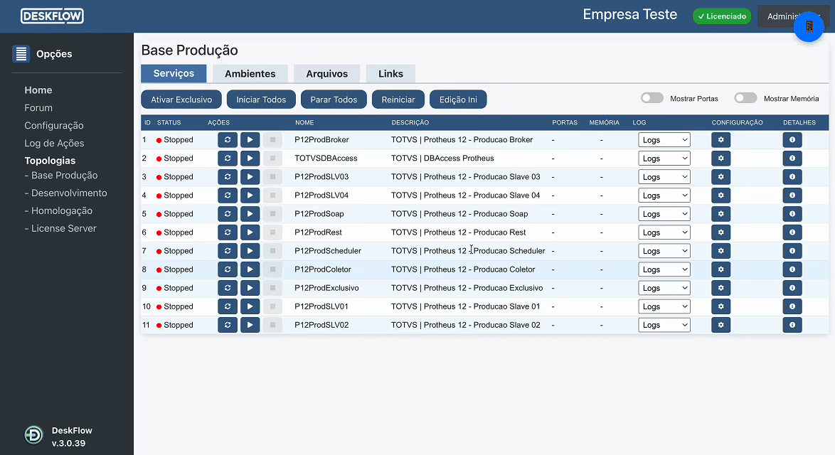Click the restart icon for P12ProdBroker
This screenshot has width=835, height=455.
227,140
